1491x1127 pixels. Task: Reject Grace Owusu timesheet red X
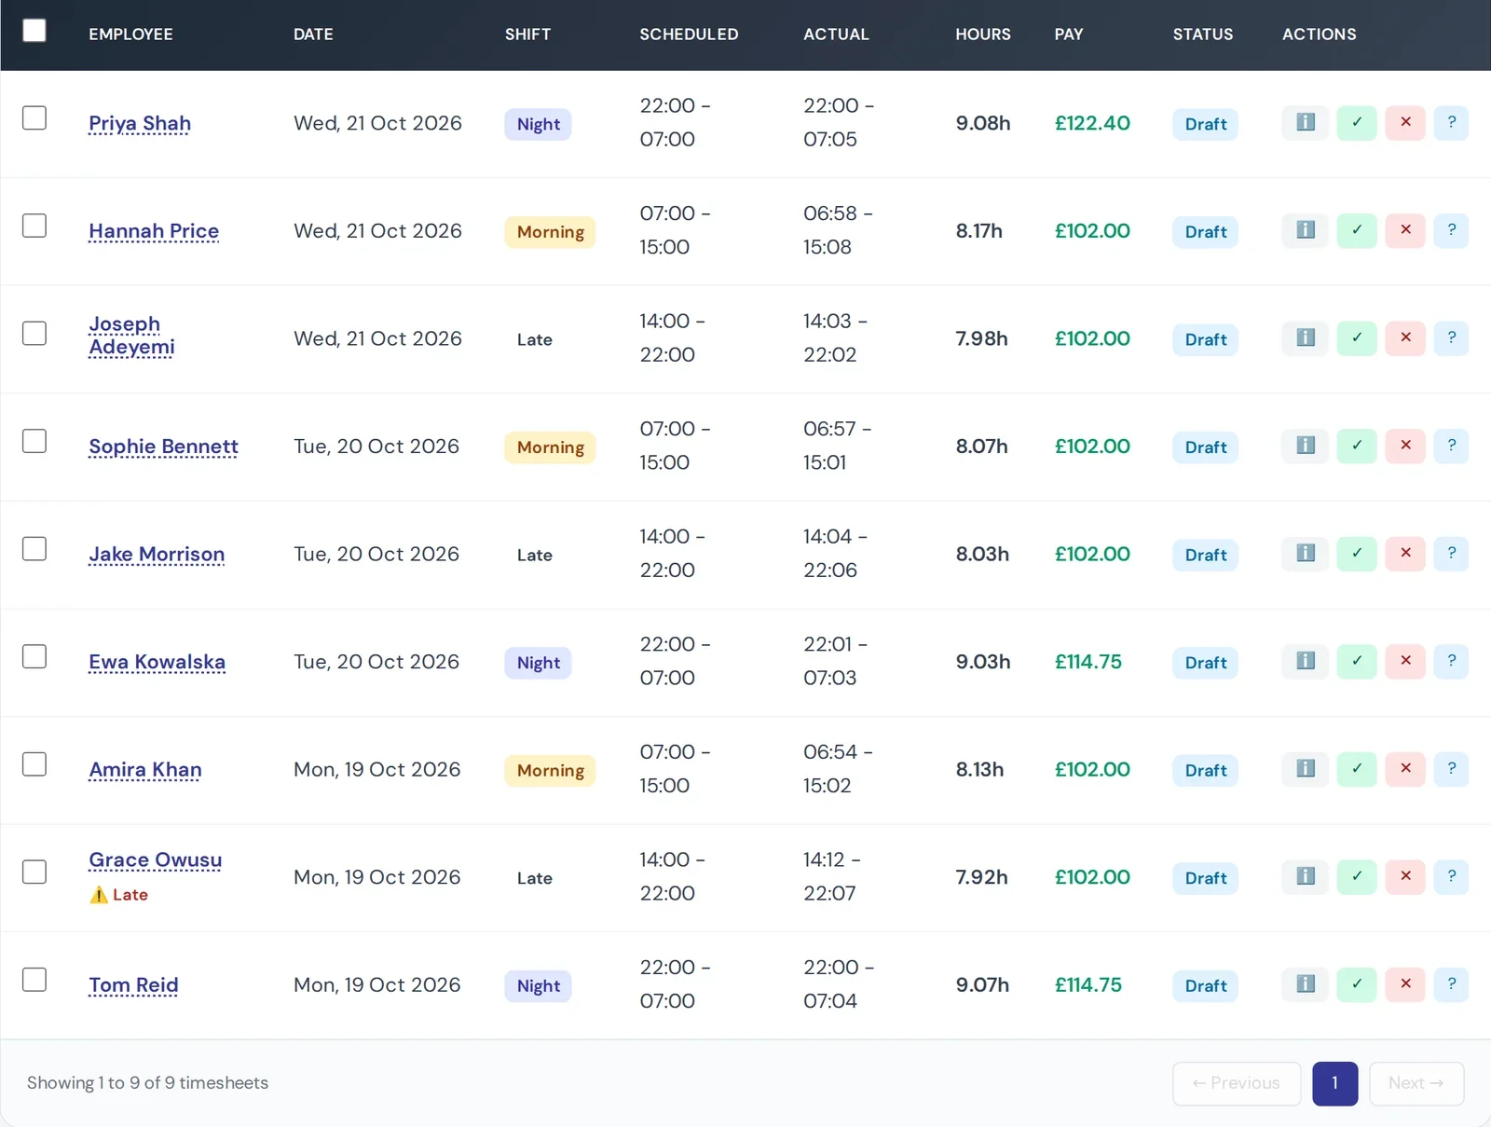point(1405,876)
